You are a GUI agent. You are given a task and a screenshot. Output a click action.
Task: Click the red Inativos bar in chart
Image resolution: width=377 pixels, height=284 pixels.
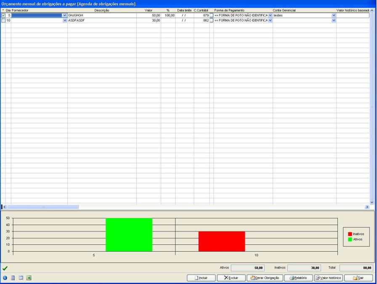(222, 242)
